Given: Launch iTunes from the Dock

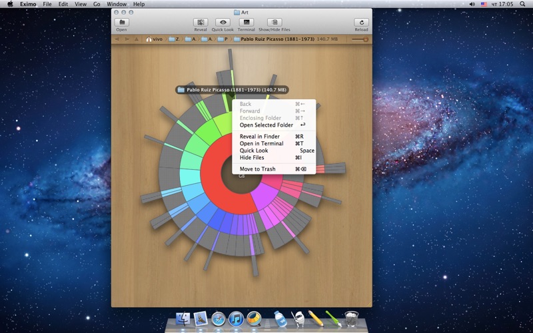Looking at the screenshot, I should coord(236,319).
